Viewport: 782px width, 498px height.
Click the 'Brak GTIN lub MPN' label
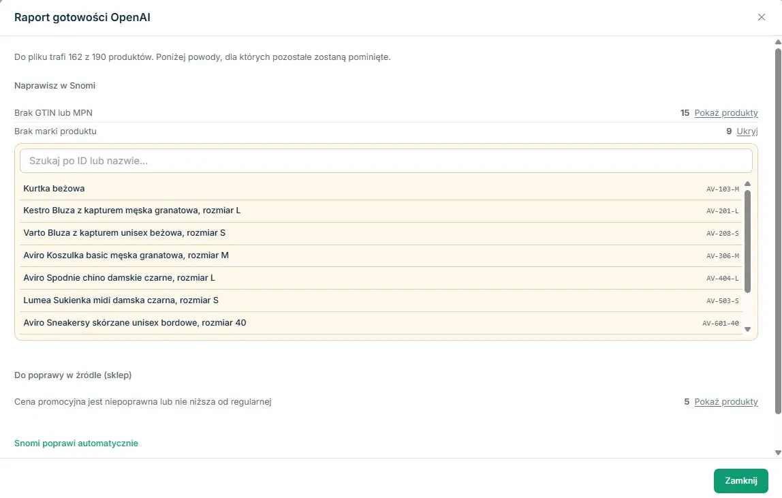(53, 113)
